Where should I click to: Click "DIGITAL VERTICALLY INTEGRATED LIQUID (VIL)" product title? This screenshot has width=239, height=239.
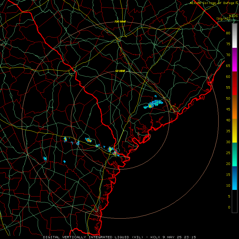pos(93,237)
